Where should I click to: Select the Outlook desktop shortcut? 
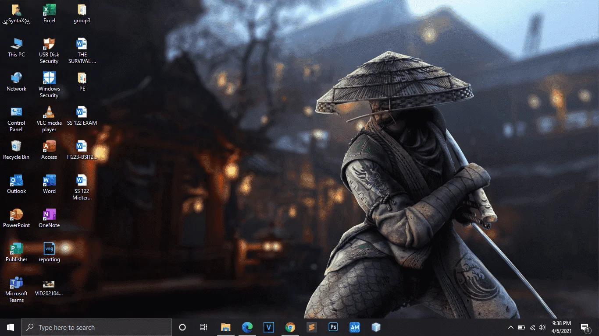(16, 185)
